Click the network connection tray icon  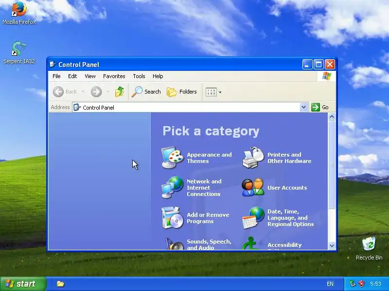coord(353,284)
